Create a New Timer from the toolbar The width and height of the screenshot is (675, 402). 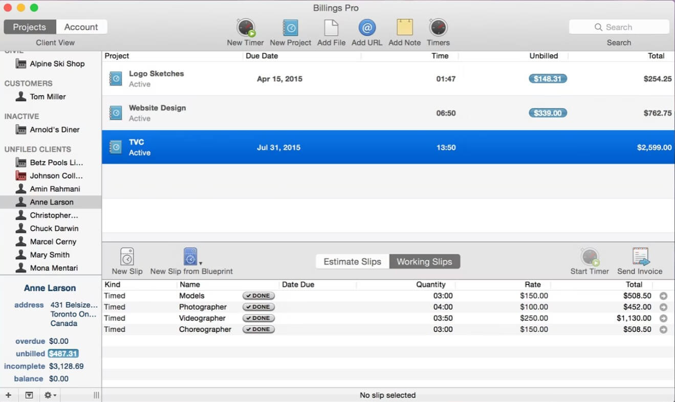245,30
